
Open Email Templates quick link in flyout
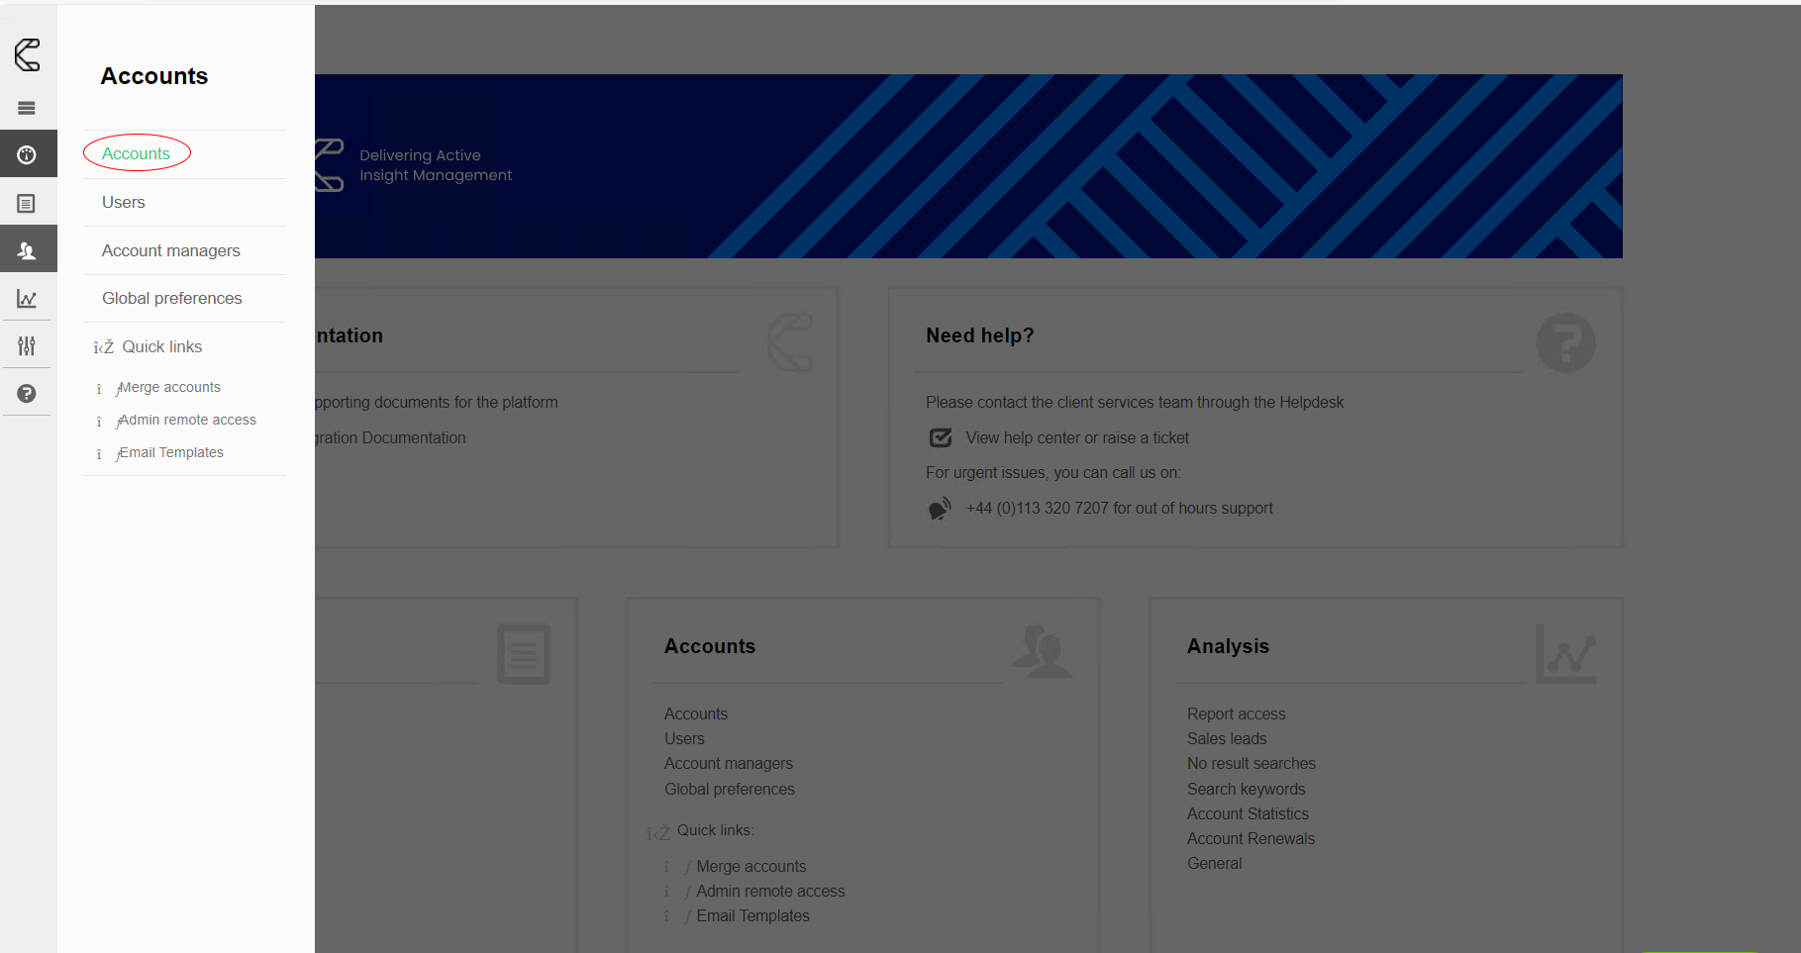171,452
